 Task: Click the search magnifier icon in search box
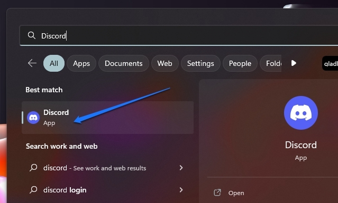[31, 35]
